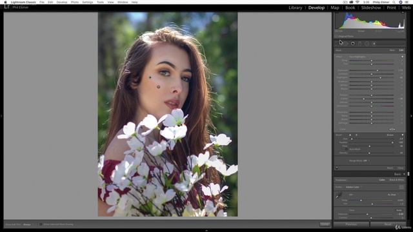Image resolution: width=413 pixels, height=232 pixels.
Task: Adjust the brush Clarity slider
Action: click(x=372, y=99)
